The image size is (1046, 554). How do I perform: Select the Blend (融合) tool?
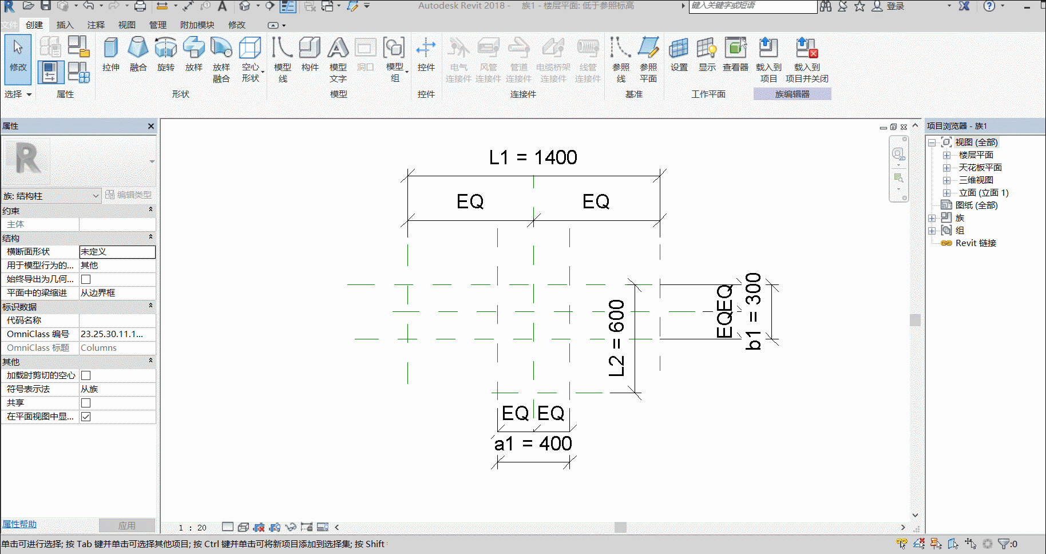(x=138, y=54)
